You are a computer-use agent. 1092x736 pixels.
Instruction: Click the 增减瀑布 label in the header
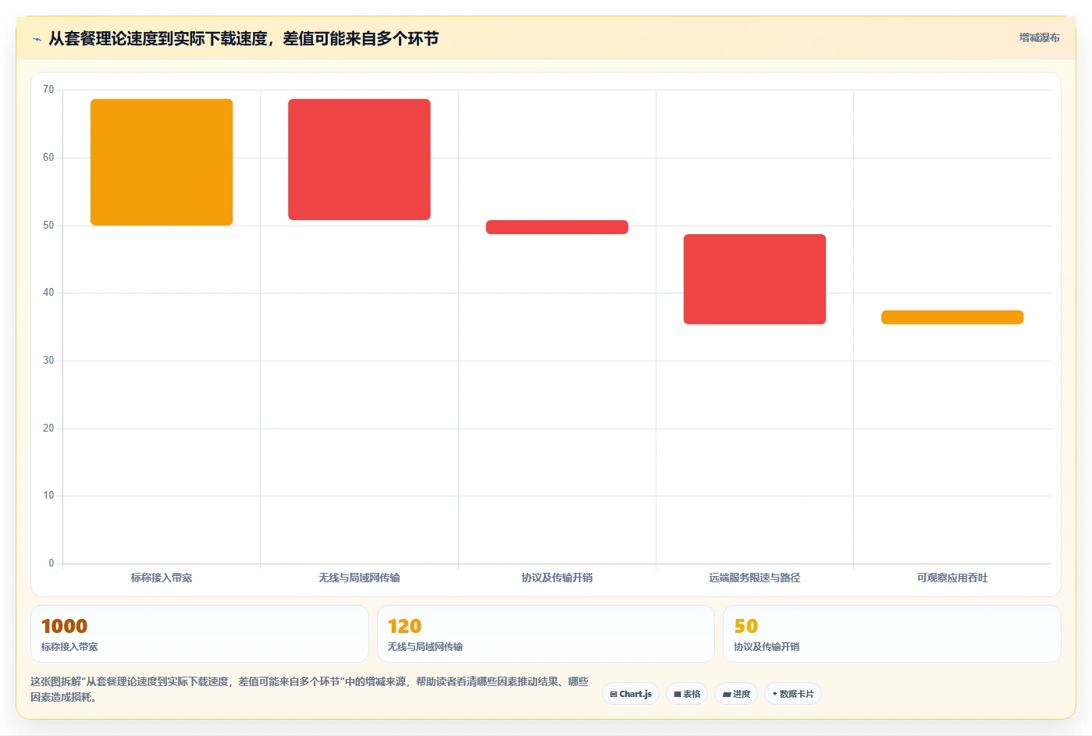tap(1039, 37)
